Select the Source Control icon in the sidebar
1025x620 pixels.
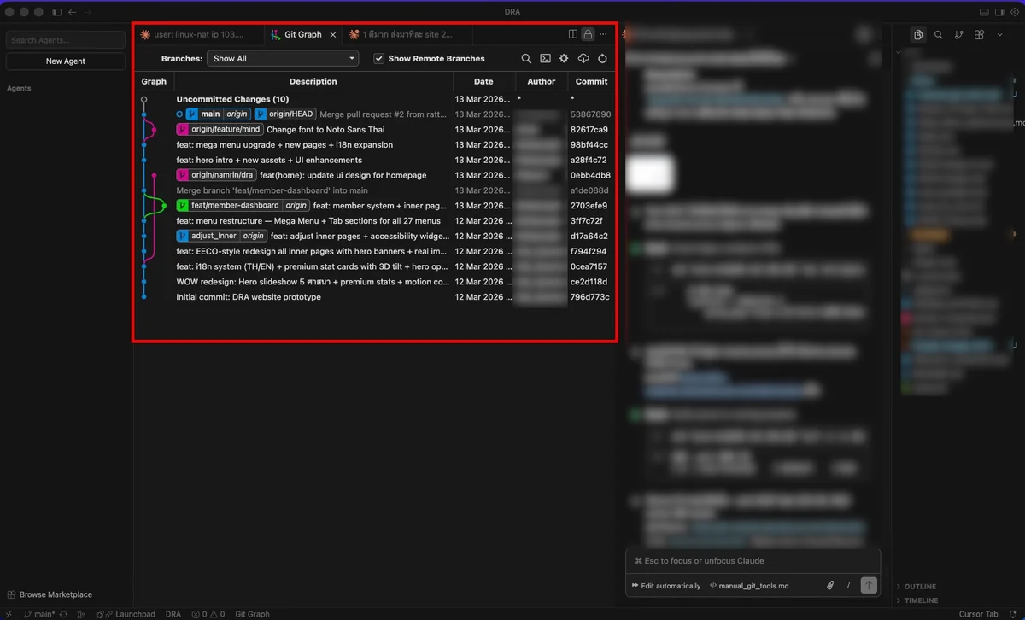click(958, 34)
